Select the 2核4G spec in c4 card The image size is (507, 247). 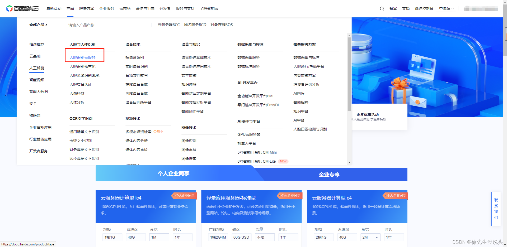click(323, 237)
